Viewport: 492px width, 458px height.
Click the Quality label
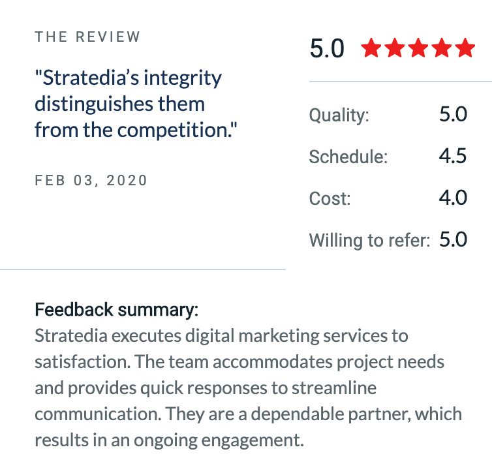(339, 115)
